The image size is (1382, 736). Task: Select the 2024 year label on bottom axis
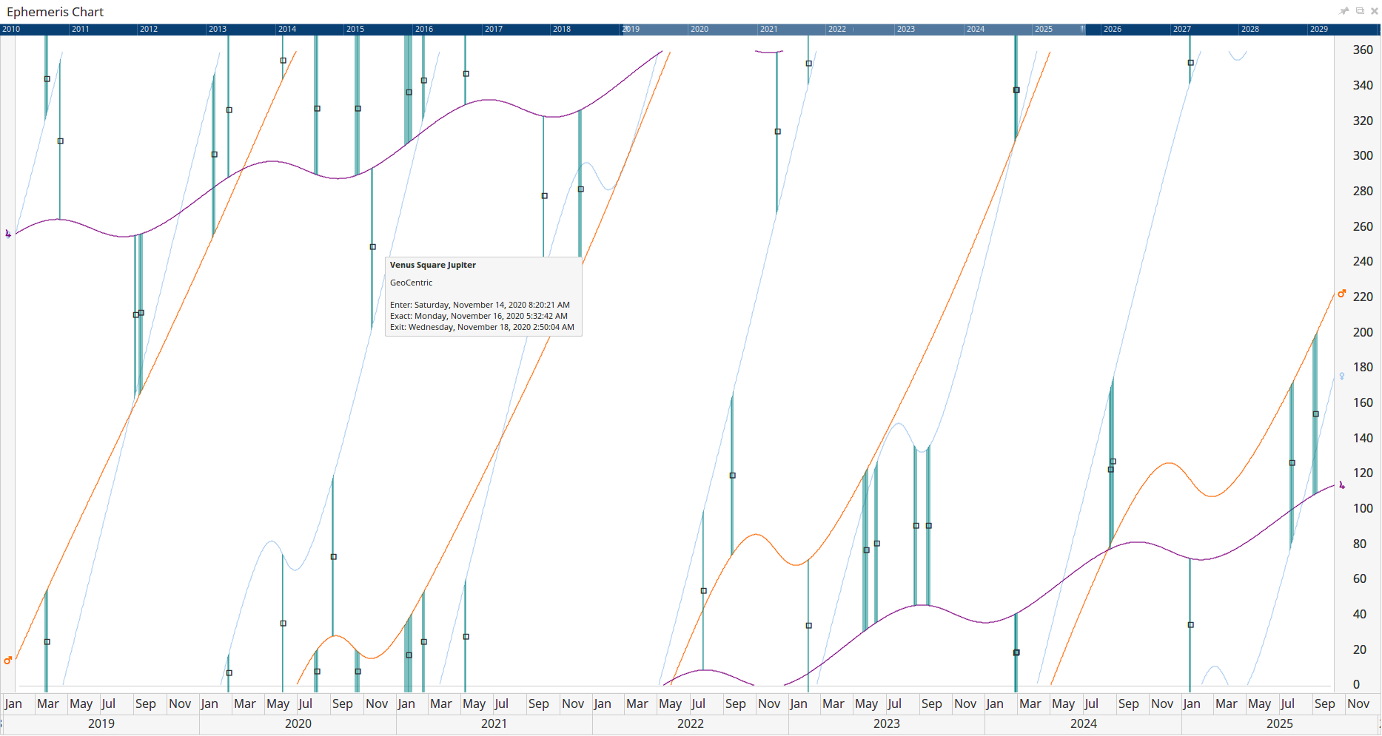[x=1084, y=723]
